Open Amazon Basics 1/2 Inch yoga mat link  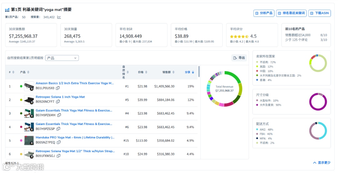pyautogui.click(x=75, y=83)
